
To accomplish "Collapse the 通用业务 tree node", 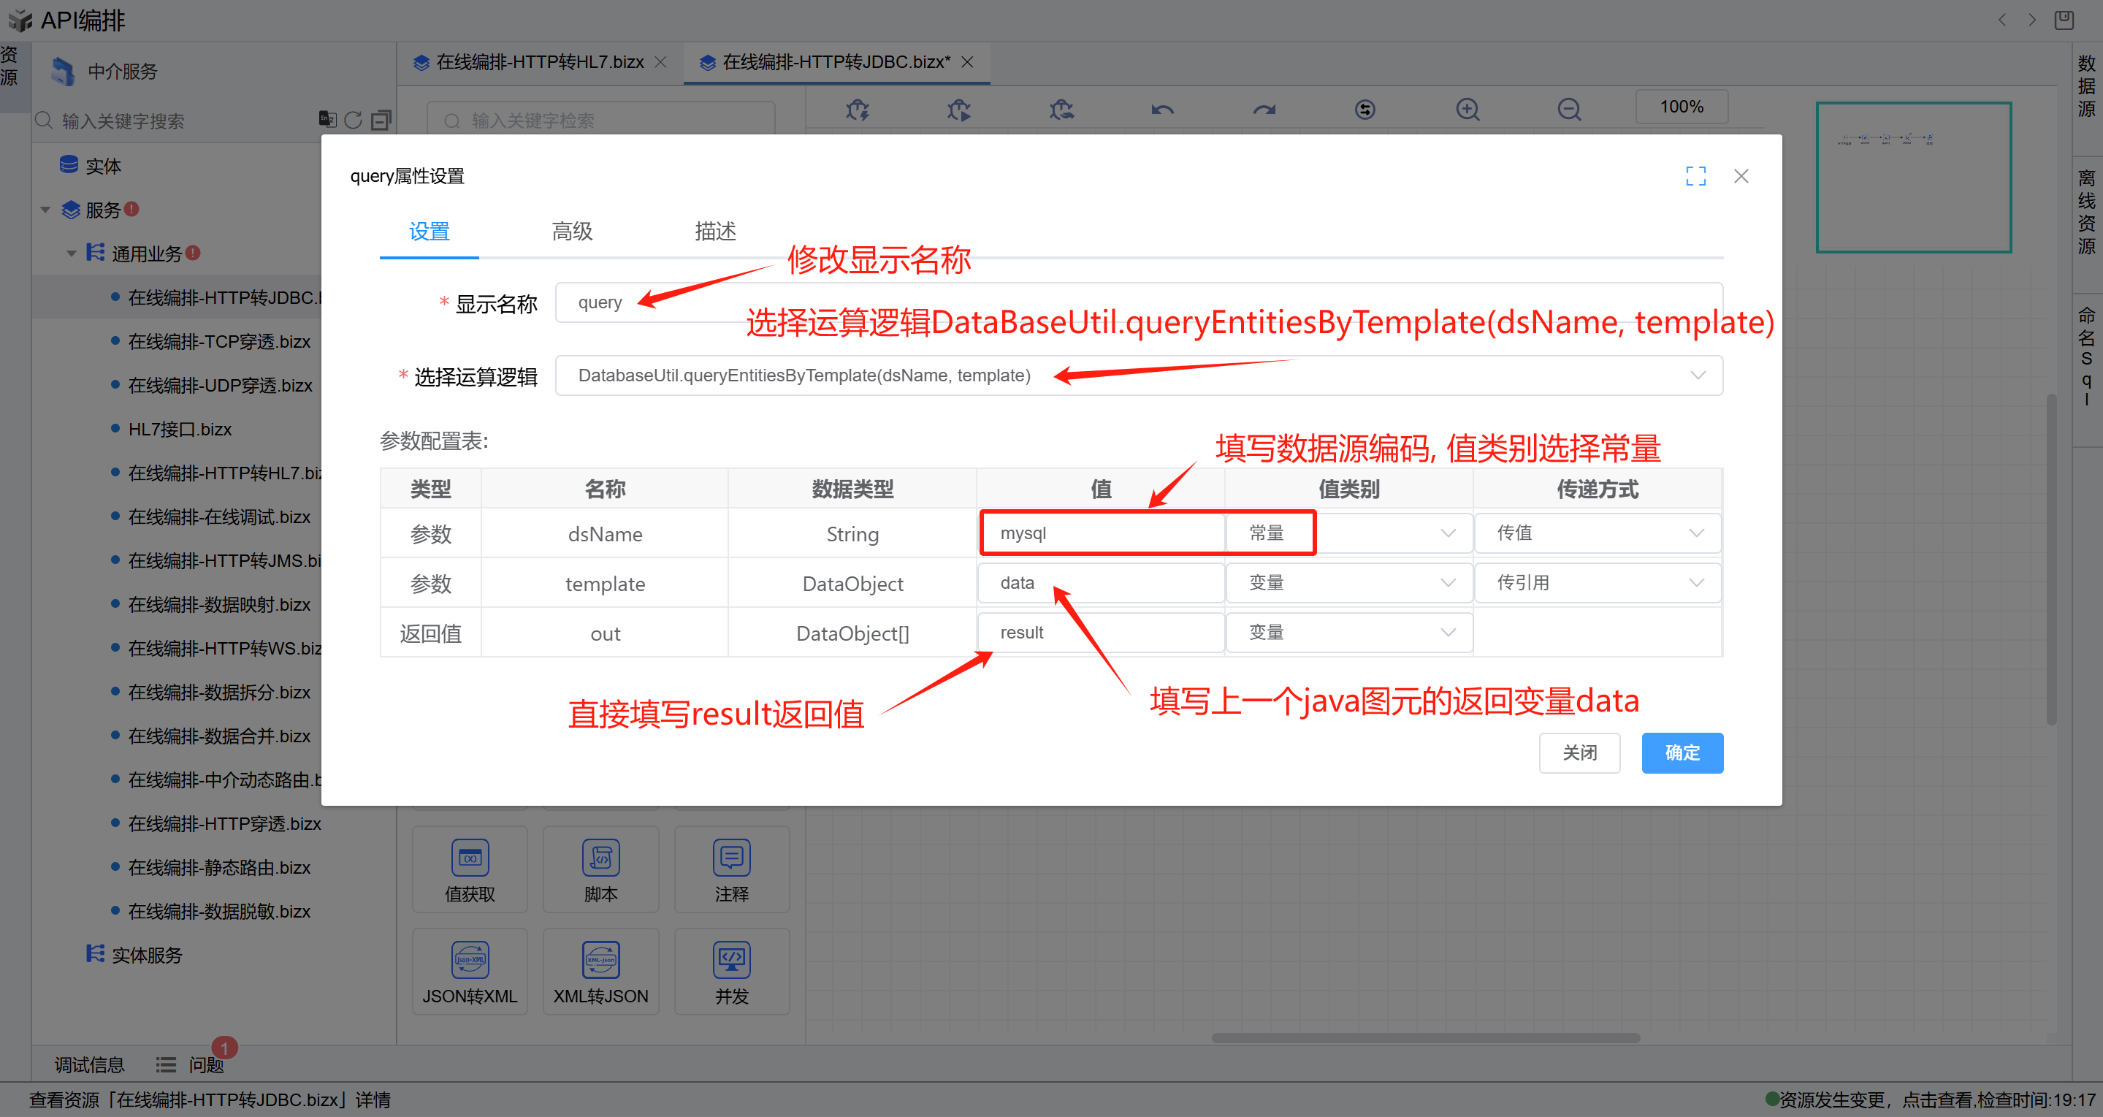I will tap(72, 254).
